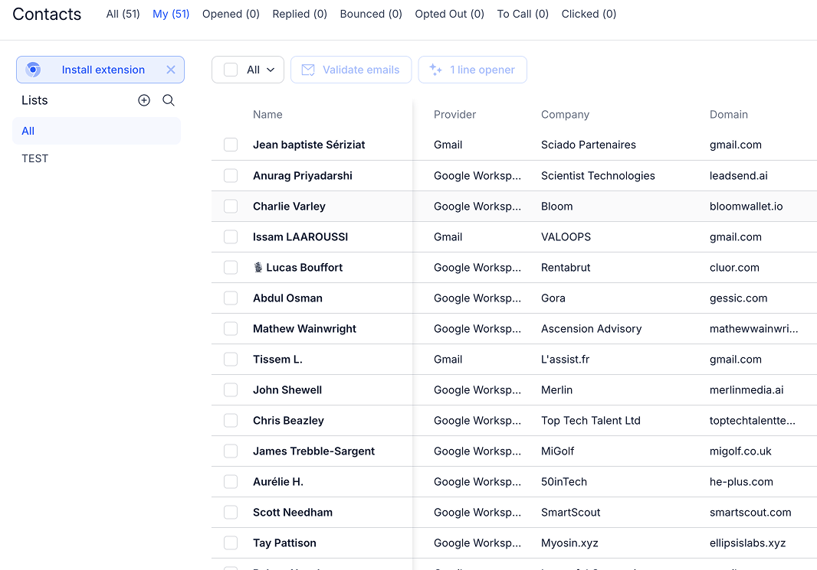View the Replied (0) tab
The image size is (817, 570).
pyautogui.click(x=300, y=14)
